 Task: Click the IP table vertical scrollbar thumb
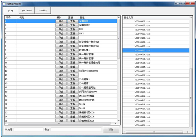pos(119,39)
